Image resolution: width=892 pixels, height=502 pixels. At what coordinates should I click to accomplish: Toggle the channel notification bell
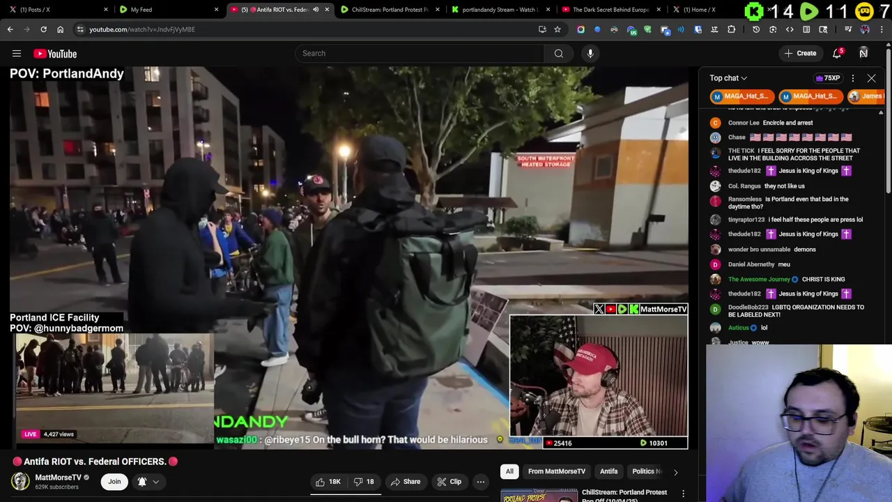click(x=142, y=482)
